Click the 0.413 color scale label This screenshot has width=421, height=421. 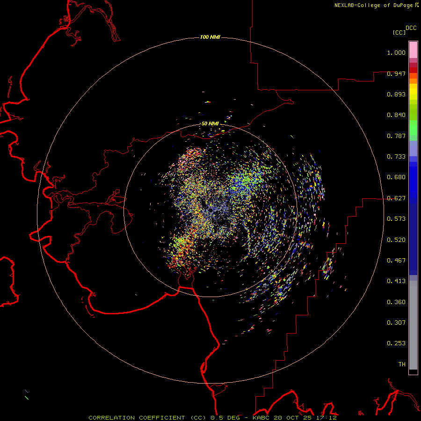[x=396, y=281]
